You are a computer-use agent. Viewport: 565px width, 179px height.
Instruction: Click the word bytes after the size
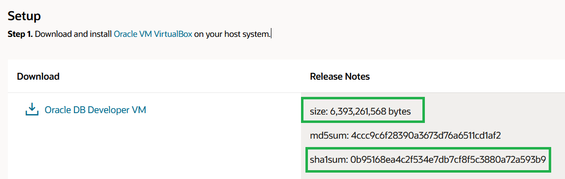(400, 112)
